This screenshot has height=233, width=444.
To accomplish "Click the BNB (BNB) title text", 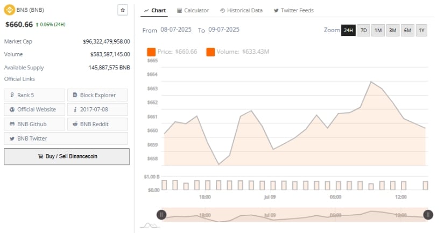I will (30, 10).
